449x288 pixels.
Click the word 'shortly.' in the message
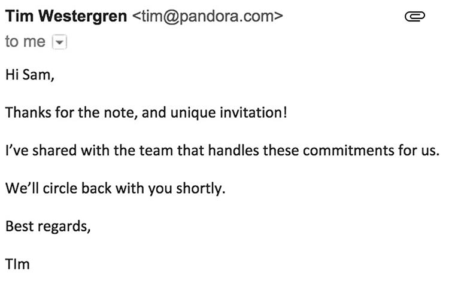point(201,189)
